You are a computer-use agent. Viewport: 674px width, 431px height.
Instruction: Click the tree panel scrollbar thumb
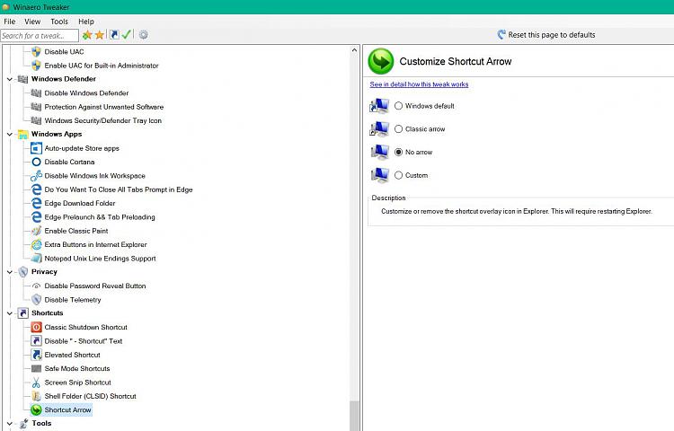(x=354, y=416)
